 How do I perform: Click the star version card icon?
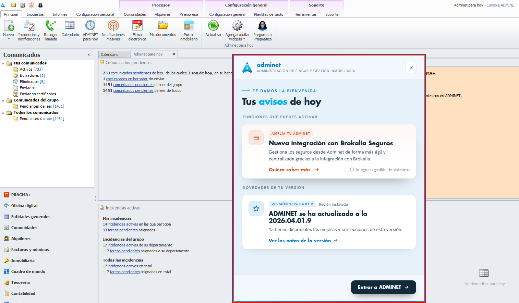click(x=256, y=208)
